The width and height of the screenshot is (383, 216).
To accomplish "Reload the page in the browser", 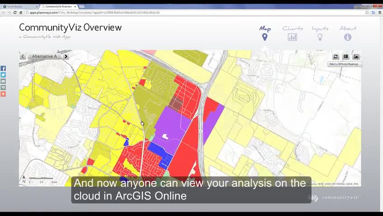I will [x=15, y=13].
